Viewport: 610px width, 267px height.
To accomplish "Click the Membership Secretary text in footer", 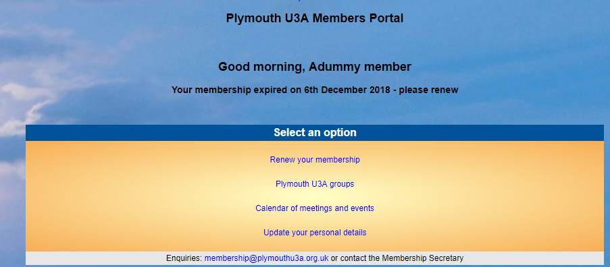I will click(422, 258).
